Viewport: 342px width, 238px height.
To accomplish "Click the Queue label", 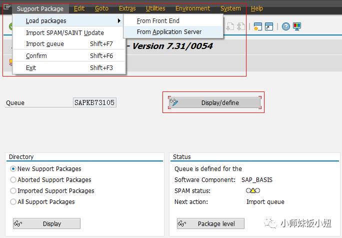I will [x=15, y=102].
